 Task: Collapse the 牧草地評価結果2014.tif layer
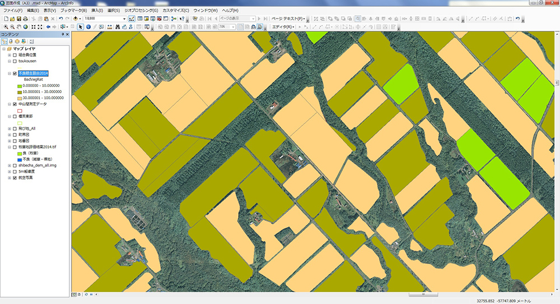[9, 147]
